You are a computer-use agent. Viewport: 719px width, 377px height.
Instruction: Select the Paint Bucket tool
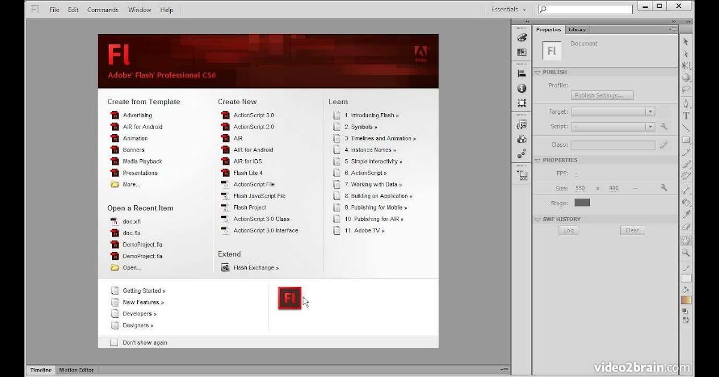(686, 202)
